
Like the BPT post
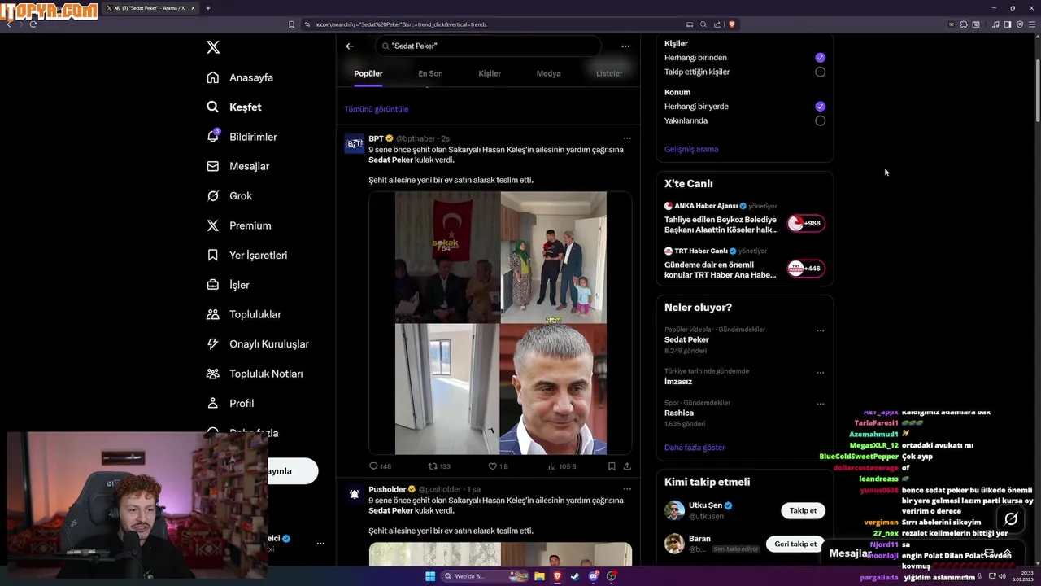(x=498, y=466)
